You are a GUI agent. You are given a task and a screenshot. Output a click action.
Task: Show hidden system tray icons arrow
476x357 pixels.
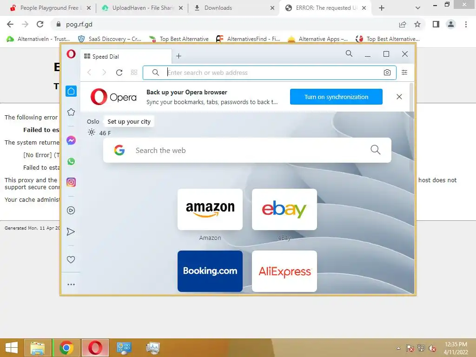tap(398, 348)
